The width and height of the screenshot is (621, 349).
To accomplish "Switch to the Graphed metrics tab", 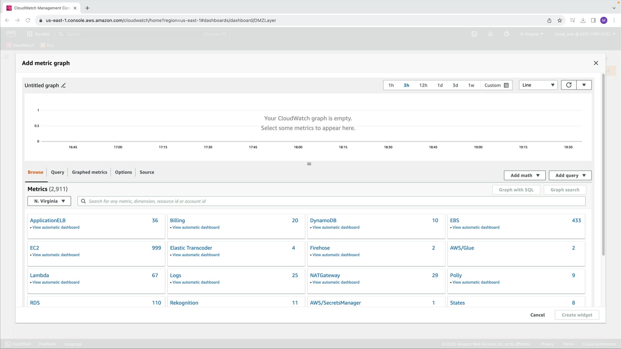I will pyautogui.click(x=89, y=172).
